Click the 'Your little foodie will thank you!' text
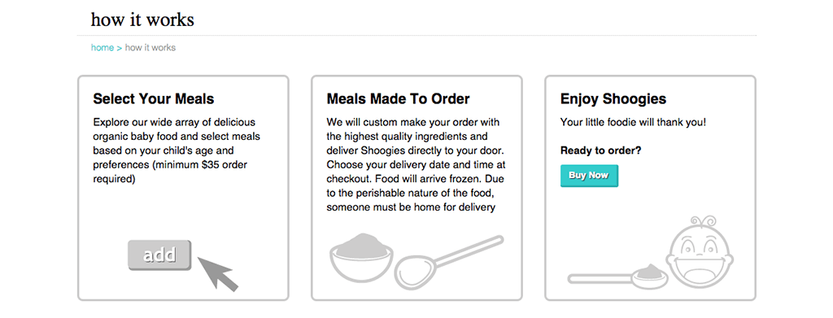833x318 pixels. coord(633,122)
